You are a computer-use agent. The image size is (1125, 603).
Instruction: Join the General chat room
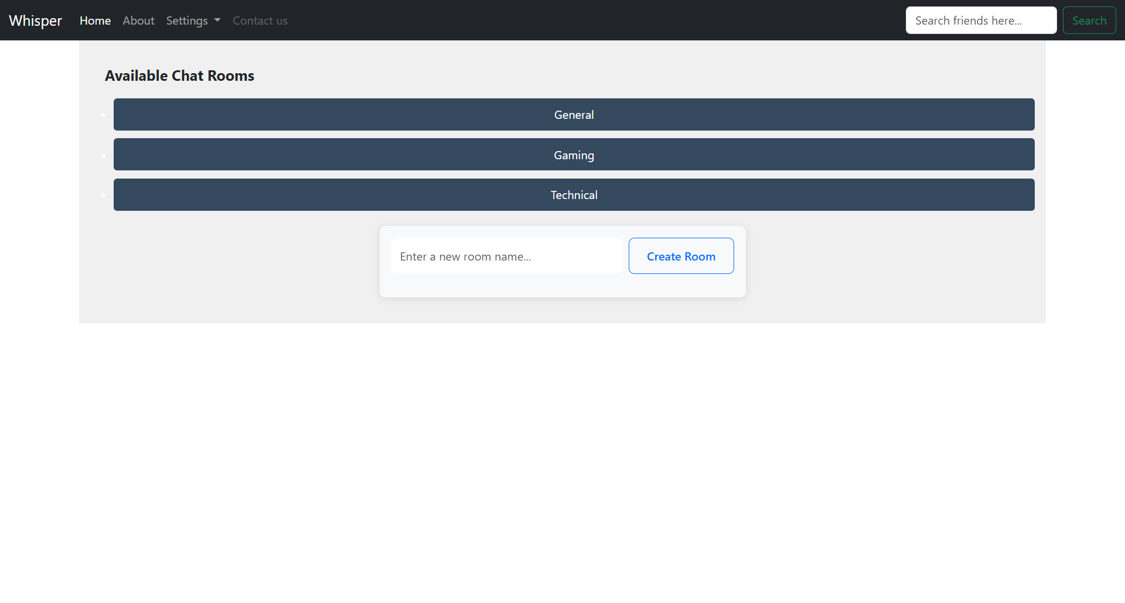tap(574, 115)
